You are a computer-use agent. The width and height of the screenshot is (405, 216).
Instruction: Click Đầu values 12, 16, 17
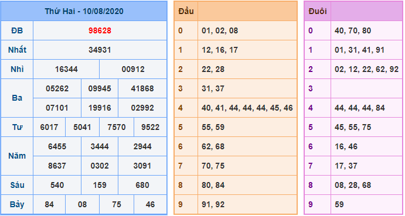(x=220, y=50)
